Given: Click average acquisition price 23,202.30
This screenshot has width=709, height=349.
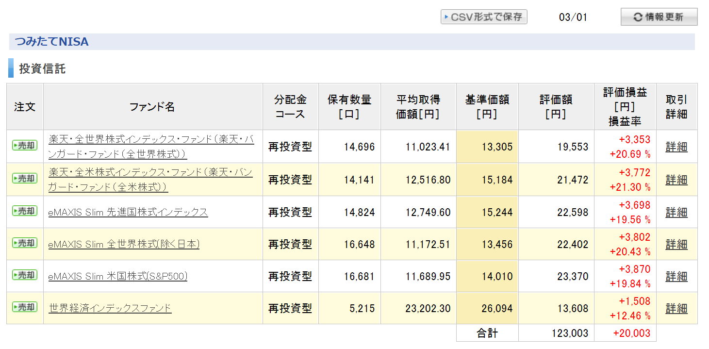Looking at the screenshot, I should [428, 309].
